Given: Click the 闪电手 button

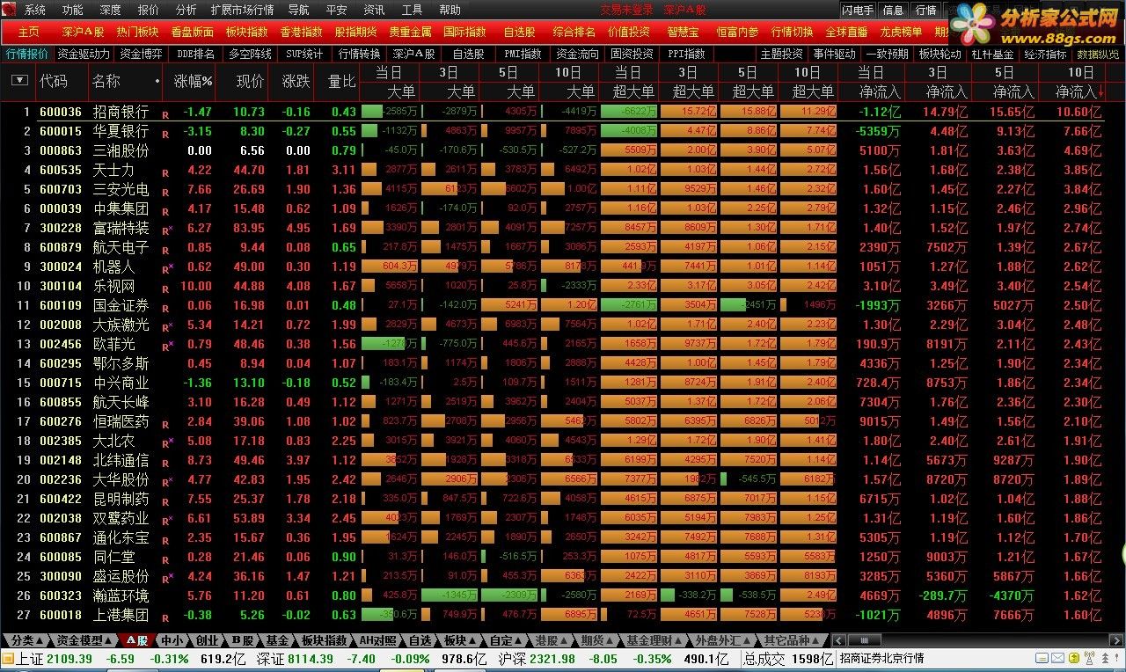Looking at the screenshot, I should click(x=858, y=11).
